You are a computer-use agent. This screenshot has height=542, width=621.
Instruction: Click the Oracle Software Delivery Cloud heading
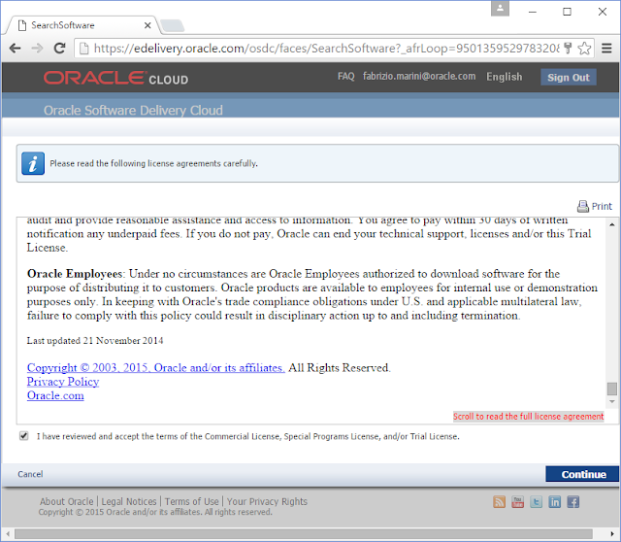pos(133,110)
